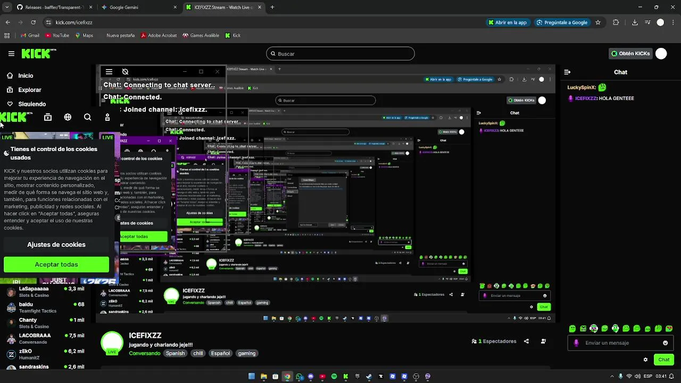Open baidu Teamfight Tactics channel
This screenshot has width=681, height=383.
click(x=45, y=307)
